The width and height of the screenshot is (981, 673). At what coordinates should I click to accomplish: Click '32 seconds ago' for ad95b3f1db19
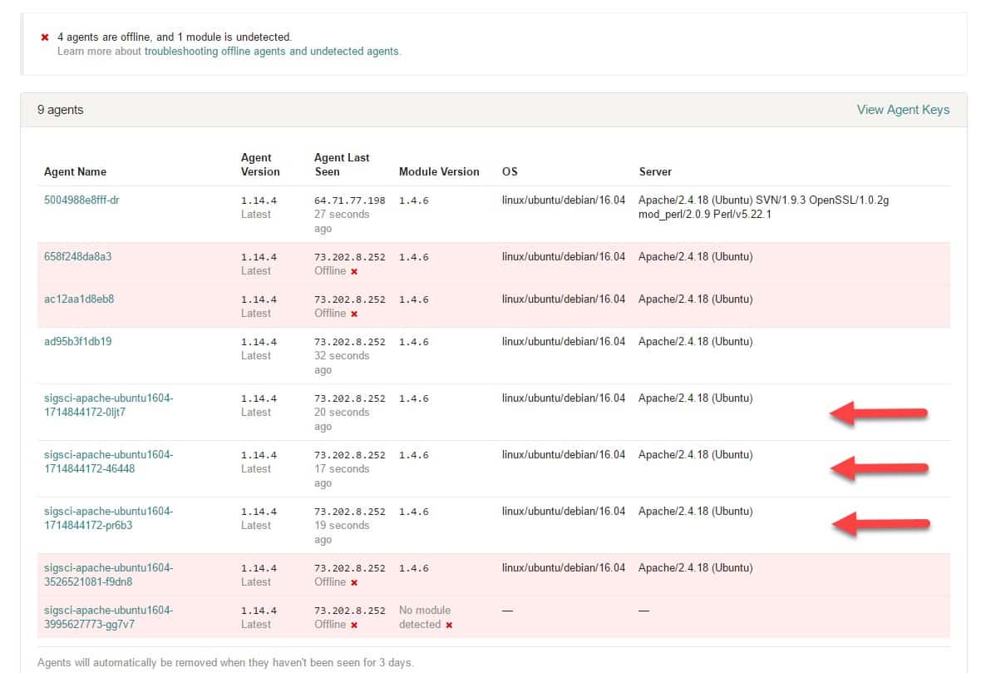[x=342, y=363]
